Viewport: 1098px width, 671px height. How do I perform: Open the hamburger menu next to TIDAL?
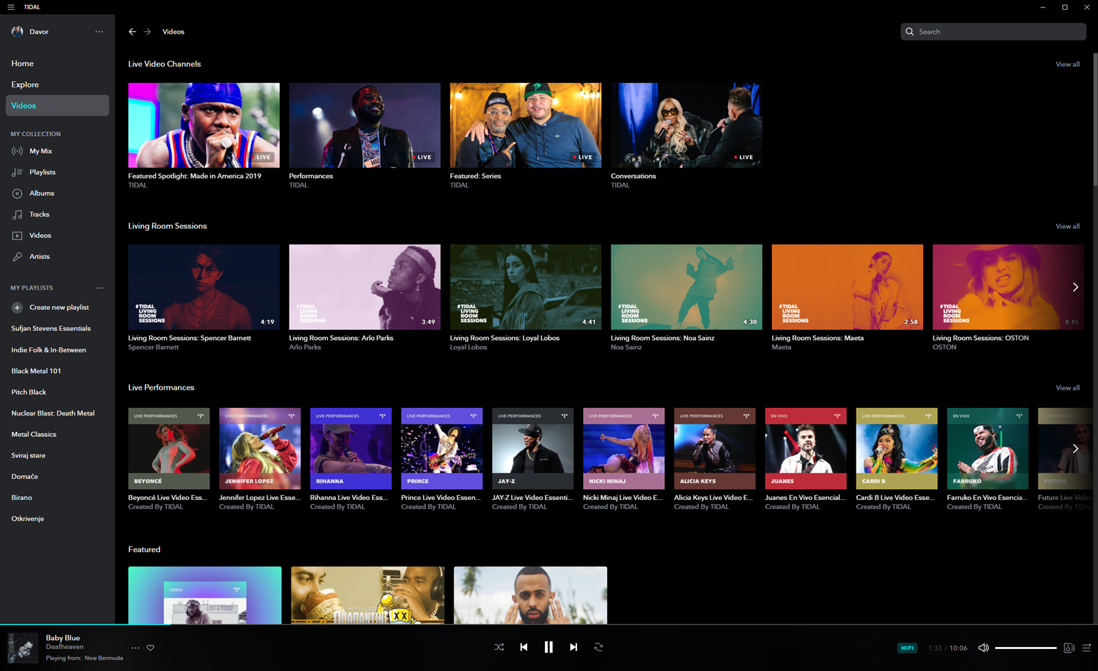10,7
